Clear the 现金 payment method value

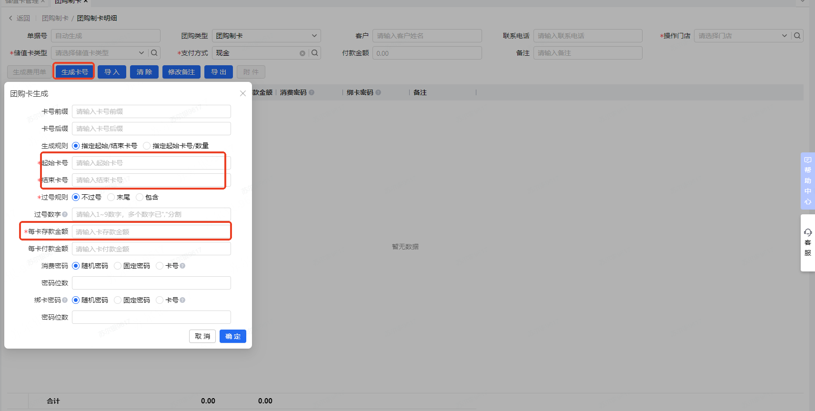coord(302,53)
